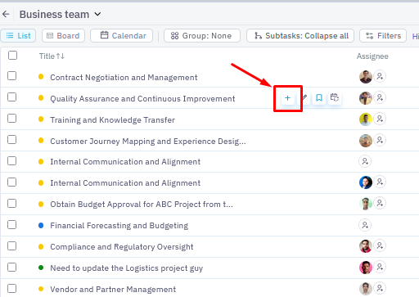Add assignee to Financial Forecasting and Budgeting
This screenshot has height=297, width=419.
point(365,225)
